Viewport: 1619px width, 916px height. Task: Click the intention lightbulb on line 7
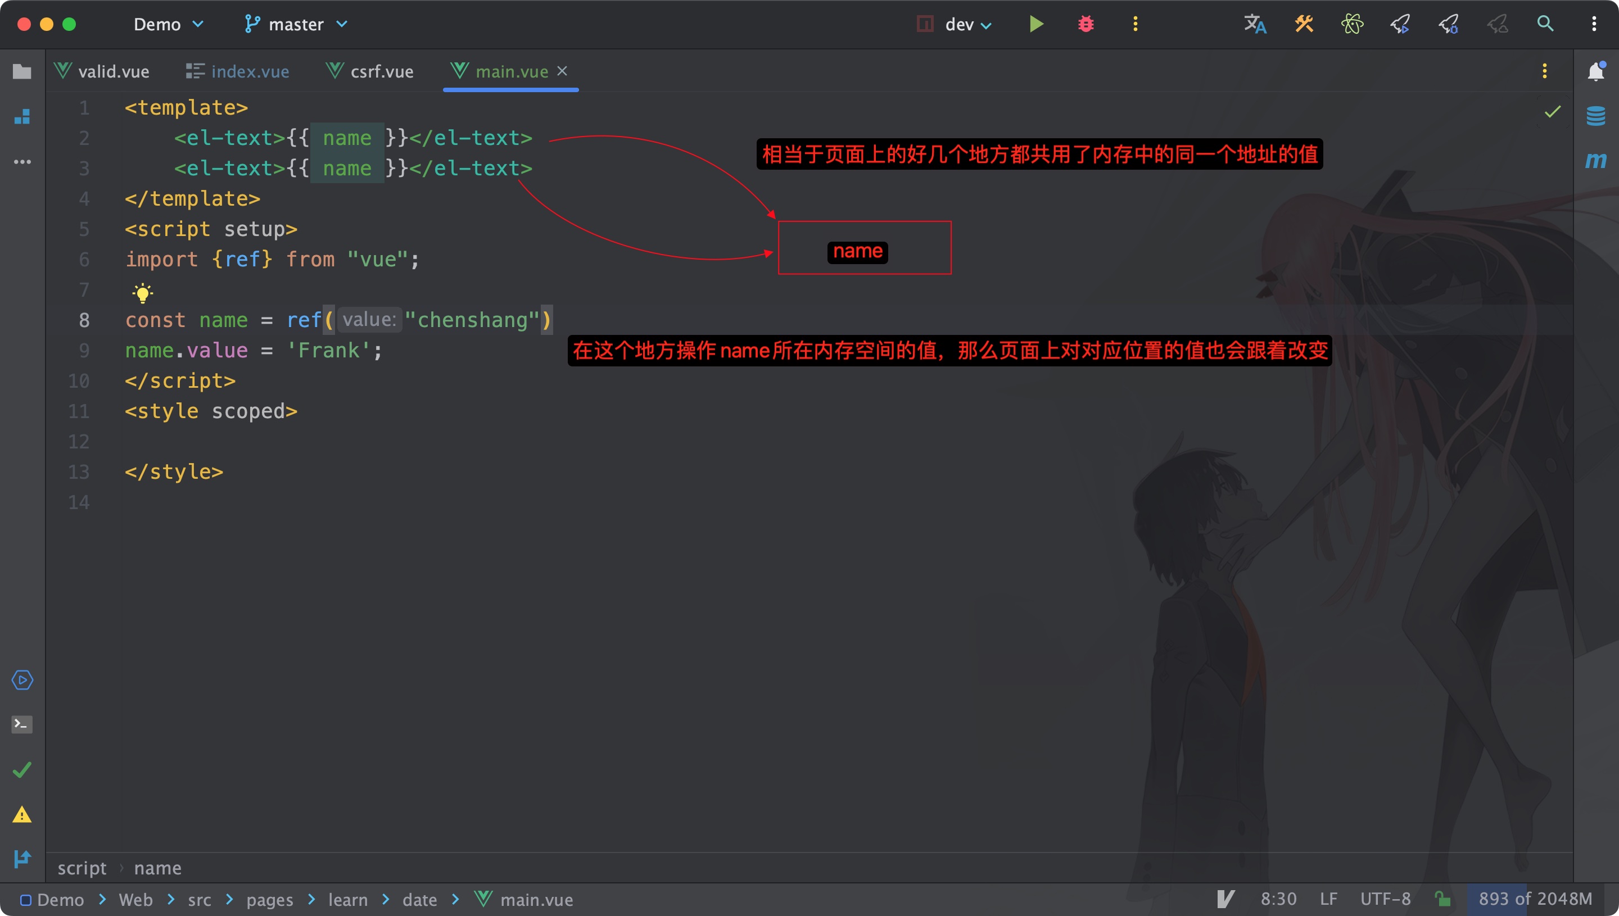(x=143, y=293)
